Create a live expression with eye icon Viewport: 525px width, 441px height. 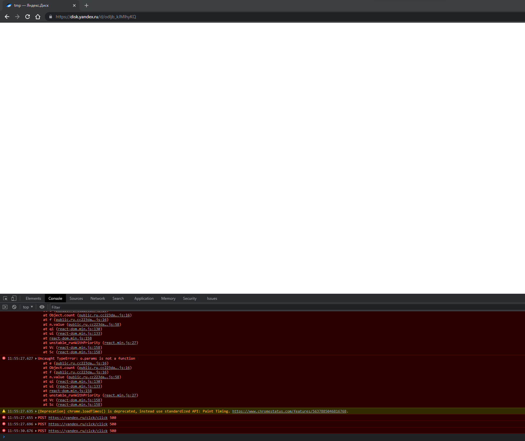coord(42,307)
